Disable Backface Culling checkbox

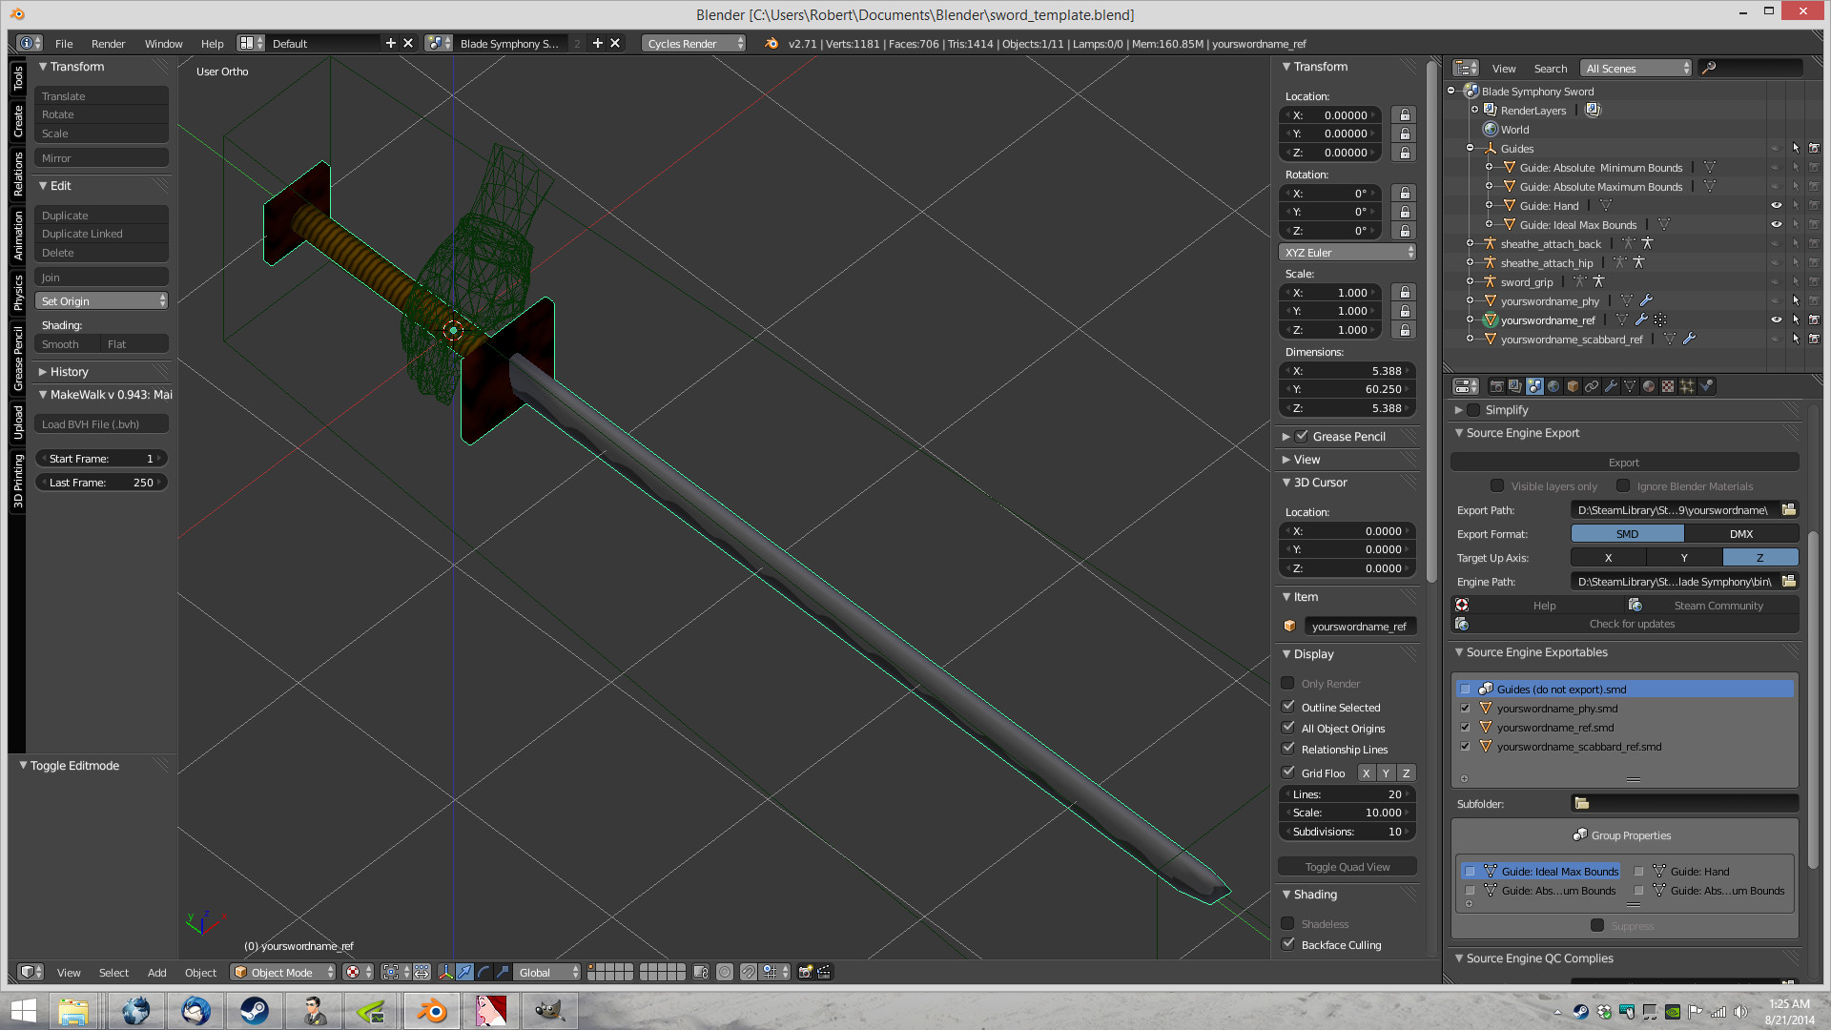click(x=1287, y=944)
